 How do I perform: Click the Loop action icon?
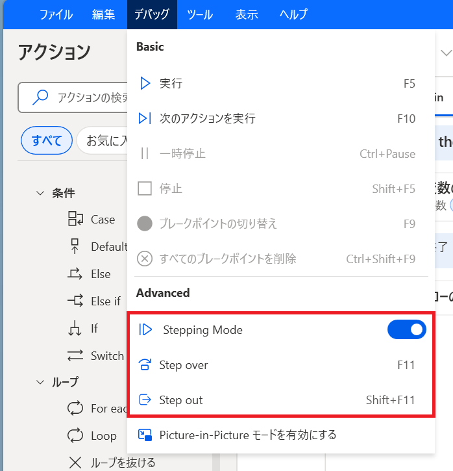point(75,436)
